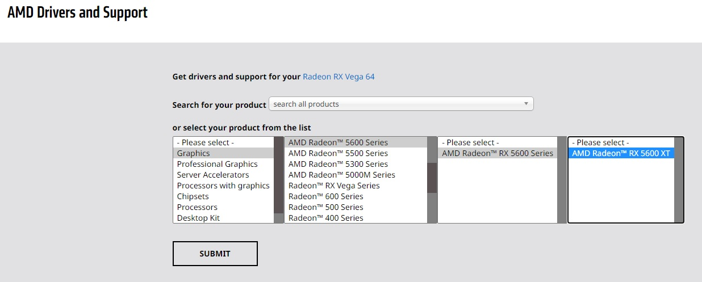Select AMD Radeon 5500 Series
The height and width of the screenshot is (282, 702).
356,153
